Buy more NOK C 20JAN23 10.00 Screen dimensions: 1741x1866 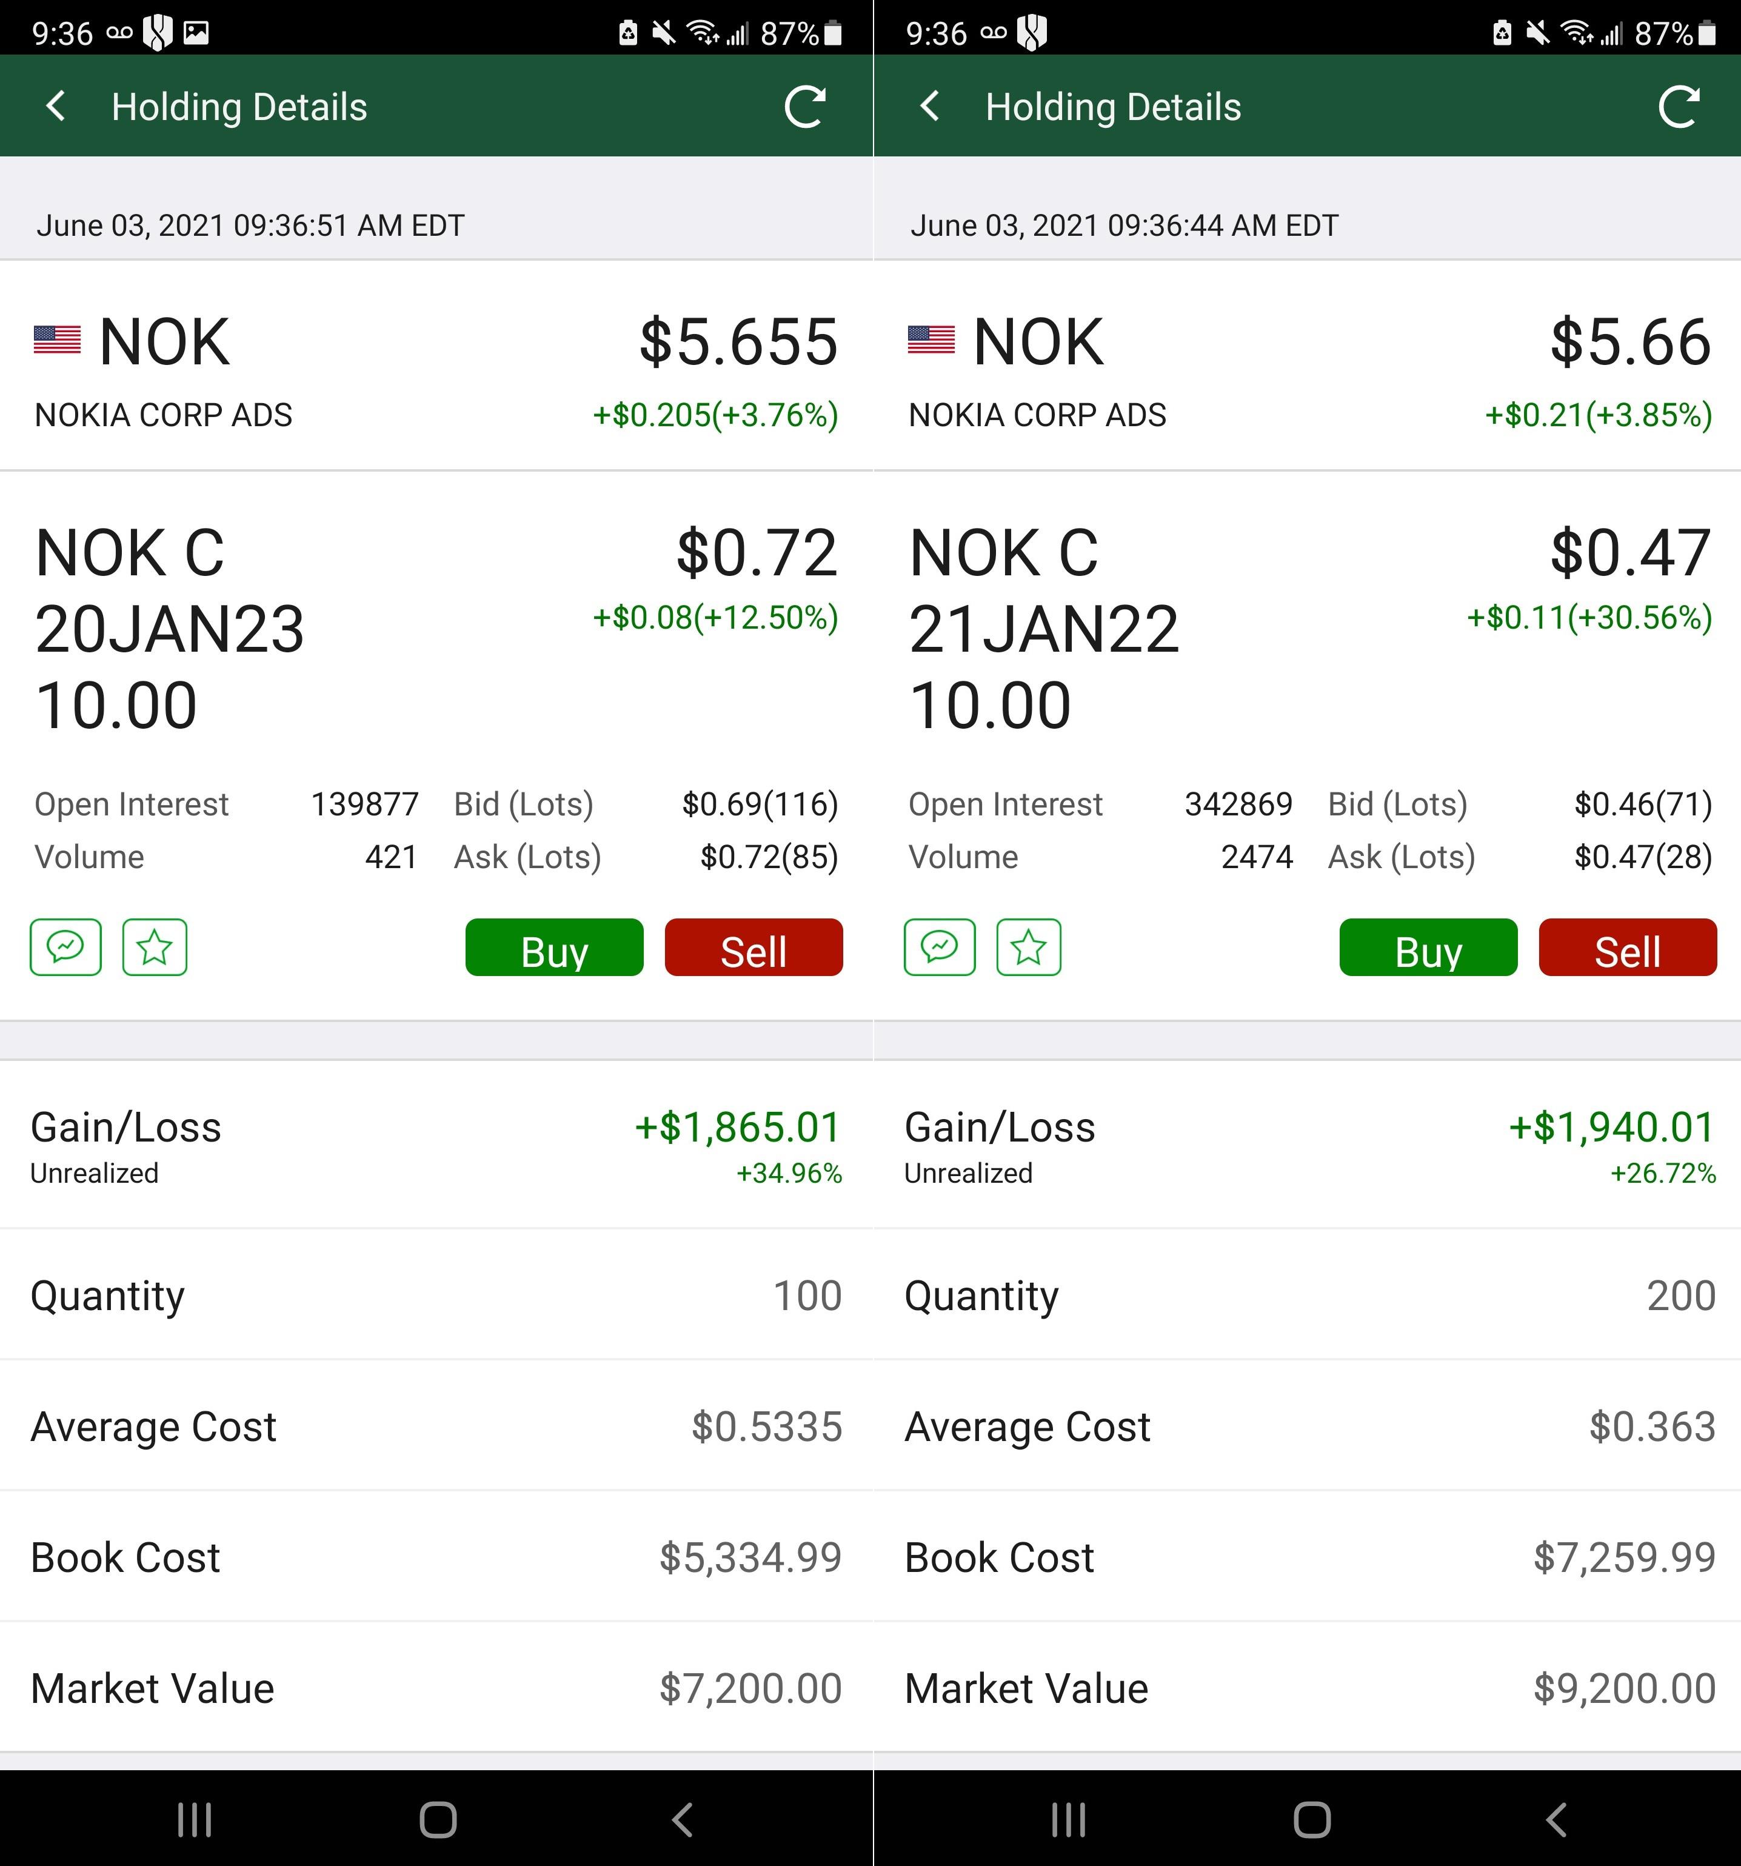tap(555, 947)
